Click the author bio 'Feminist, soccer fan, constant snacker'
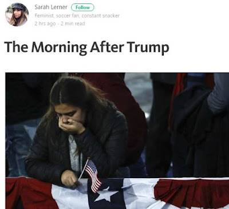The height and width of the screenshot is (209, 229). 77,16
